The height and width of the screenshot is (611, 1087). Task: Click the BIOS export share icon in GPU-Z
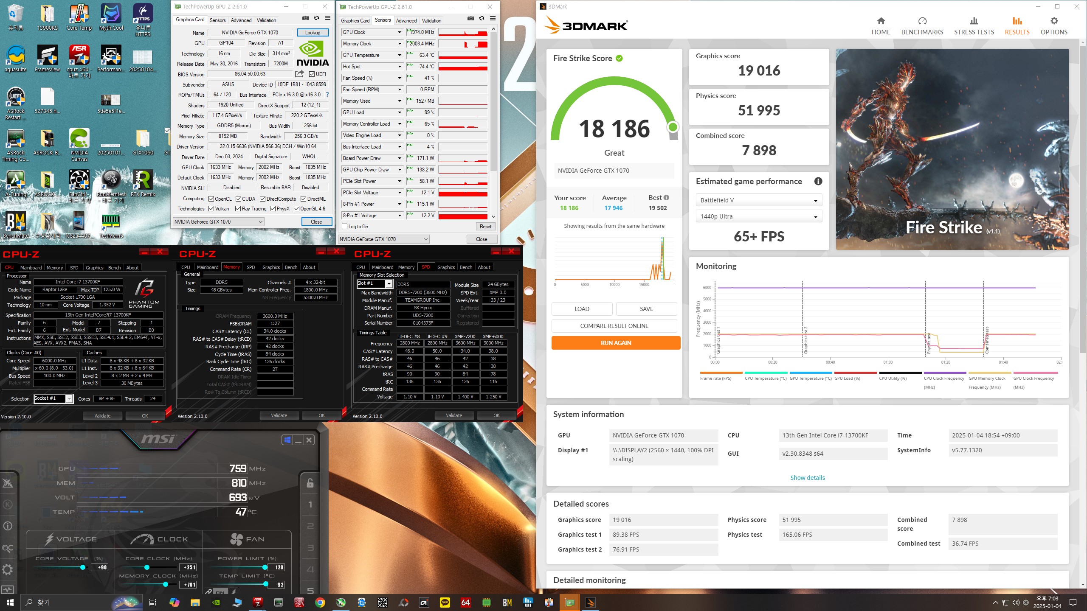(x=299, y=74)
